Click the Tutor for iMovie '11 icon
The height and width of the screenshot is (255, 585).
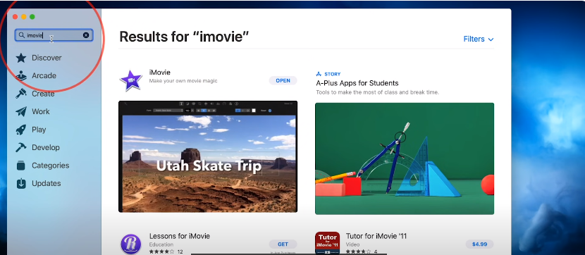327,243
